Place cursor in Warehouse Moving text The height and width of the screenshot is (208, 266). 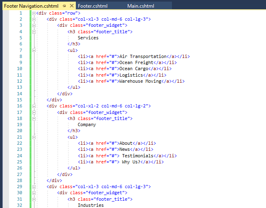pos(140,81)
